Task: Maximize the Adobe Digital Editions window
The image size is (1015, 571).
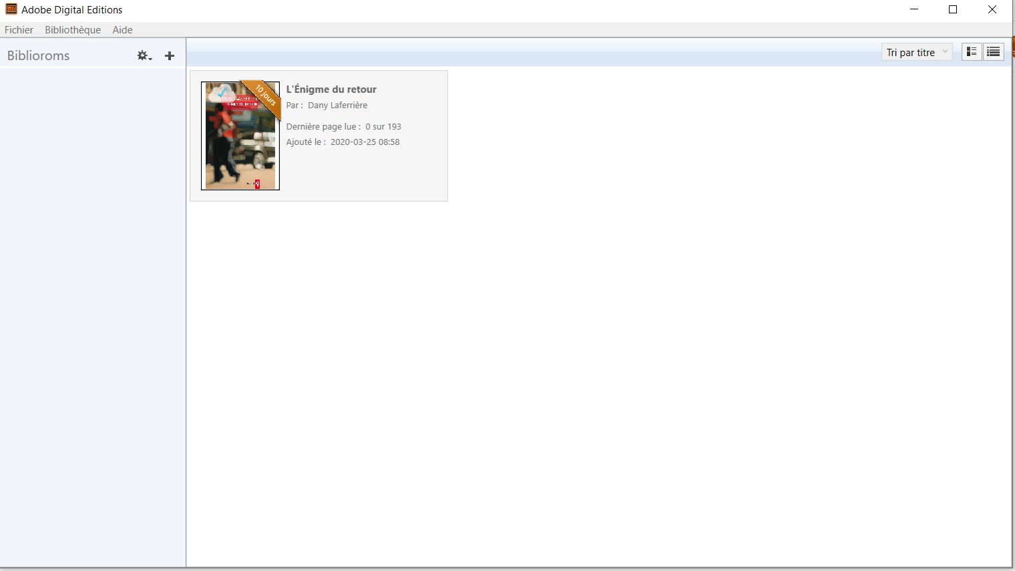Action: click(x=953, y=9)
